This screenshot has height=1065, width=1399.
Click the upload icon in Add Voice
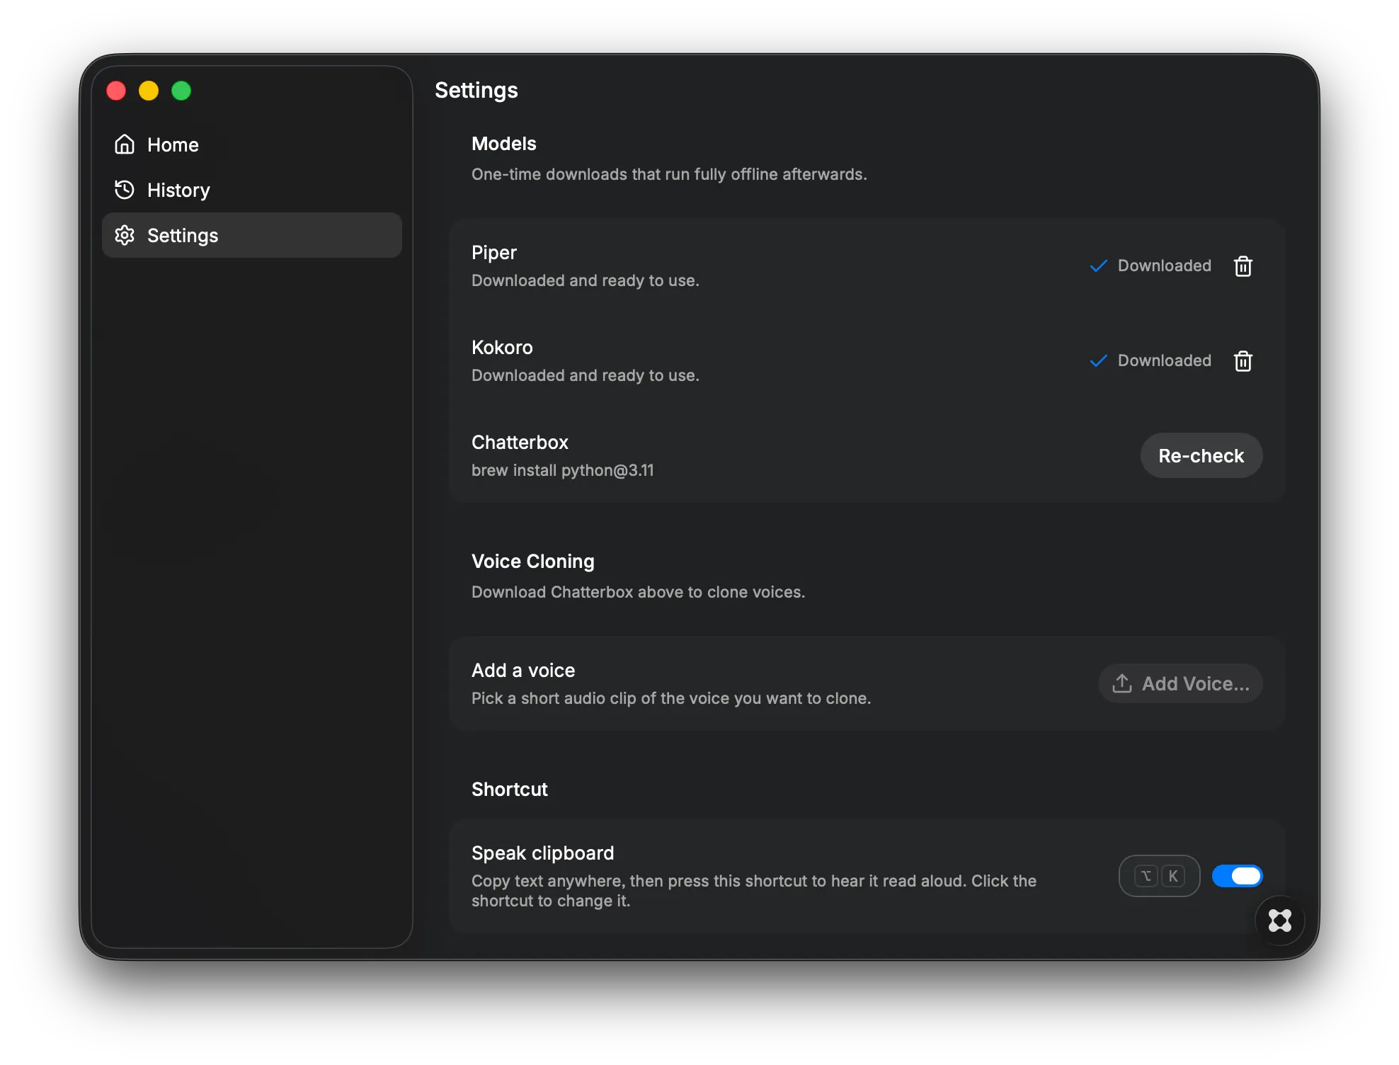point(1122,683)
